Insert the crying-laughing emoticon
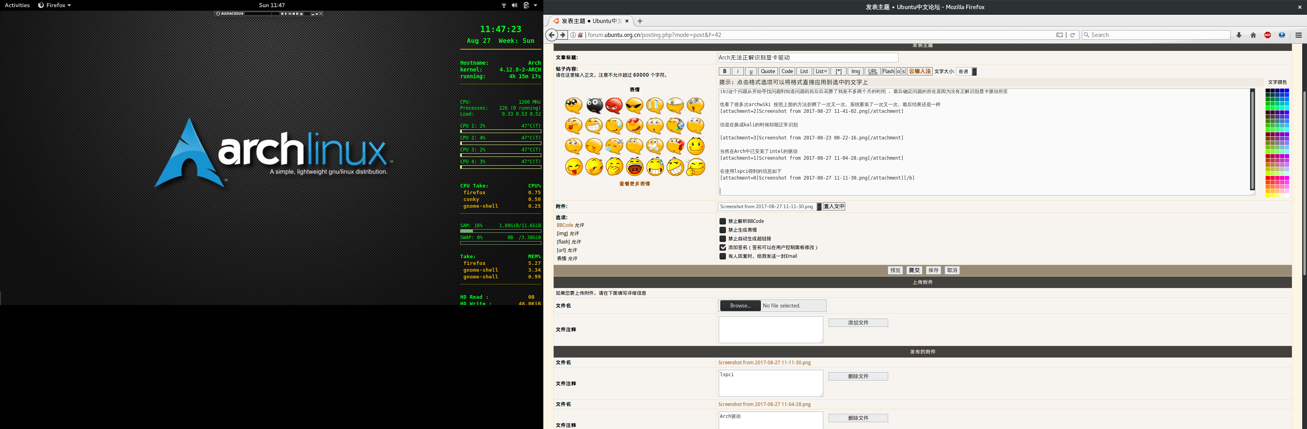 click(x=655, y=166)
